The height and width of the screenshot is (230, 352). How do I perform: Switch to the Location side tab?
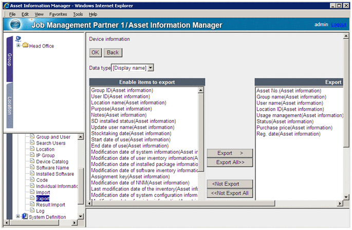point(10,106)
